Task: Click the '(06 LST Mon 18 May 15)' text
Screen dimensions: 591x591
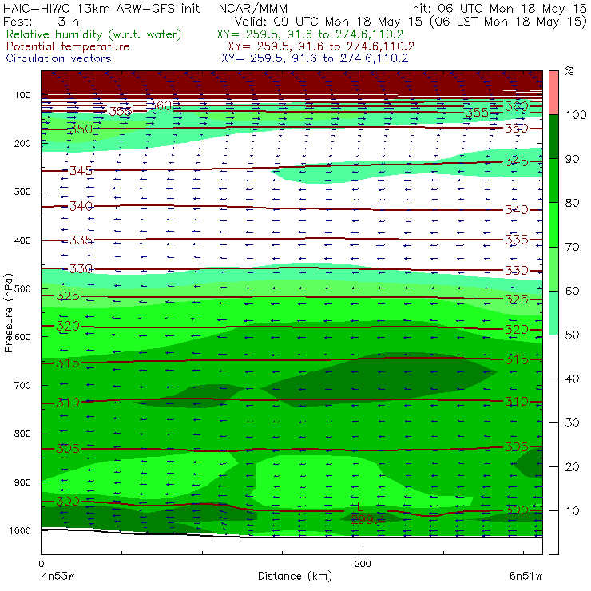Action: (x=508, y=22)
